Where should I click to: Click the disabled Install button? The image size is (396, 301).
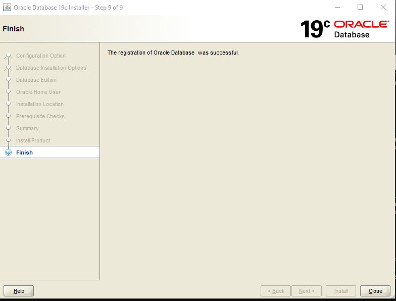(341, 291)
